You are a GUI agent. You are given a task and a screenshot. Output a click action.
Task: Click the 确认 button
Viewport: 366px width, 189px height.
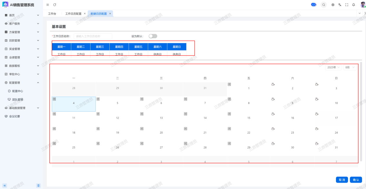(x=356, y=180)
